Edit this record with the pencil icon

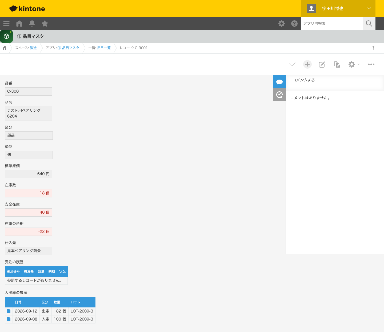[x=322, y=64]
